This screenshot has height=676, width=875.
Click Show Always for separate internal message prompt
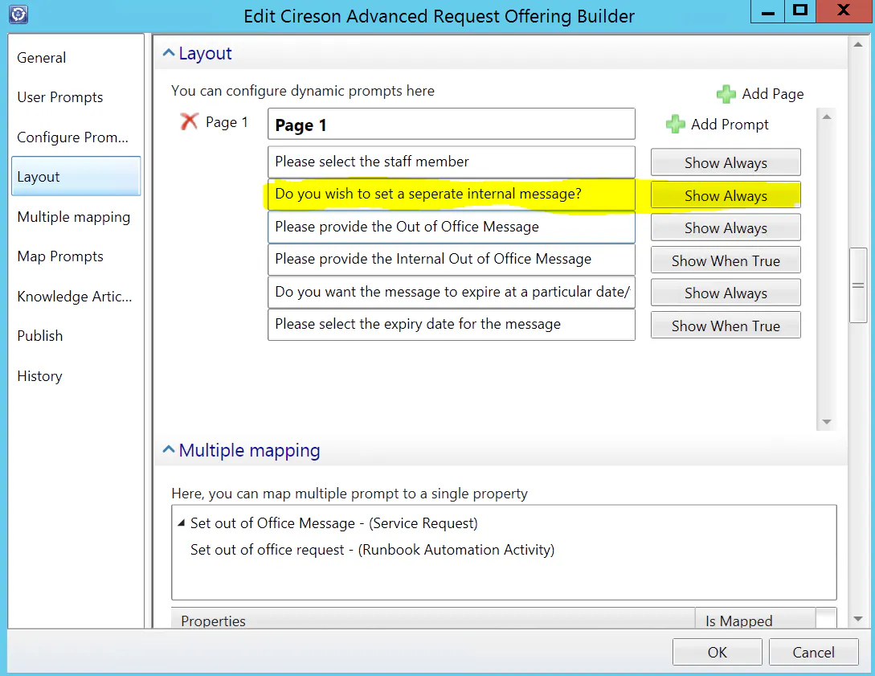(x=726, y=195)
